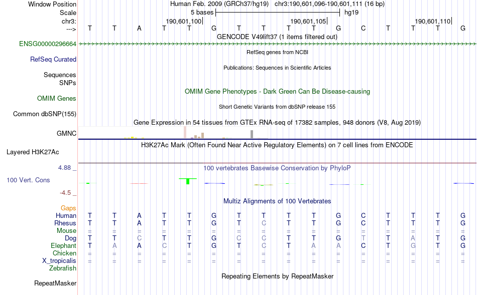477x295 pixels.
Task: Click Multiz Alignments of 100 Vertebrates title
Action: [277, 201]
